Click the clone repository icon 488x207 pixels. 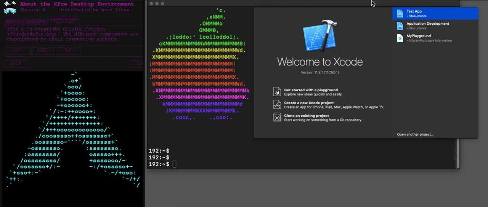tap(277, 117)
